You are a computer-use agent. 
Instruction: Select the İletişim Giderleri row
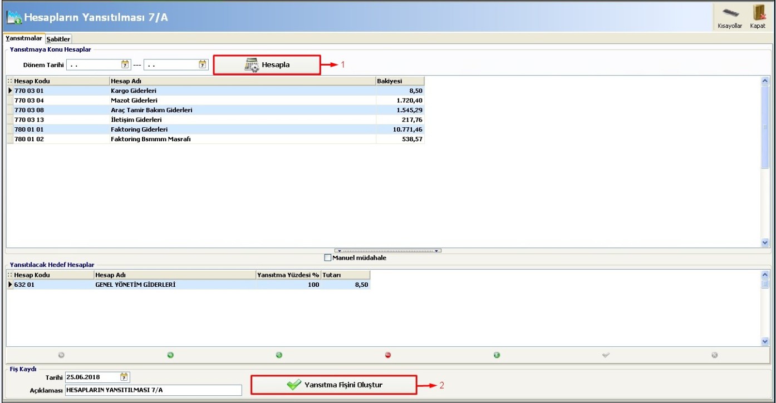(x=215, y=120)
